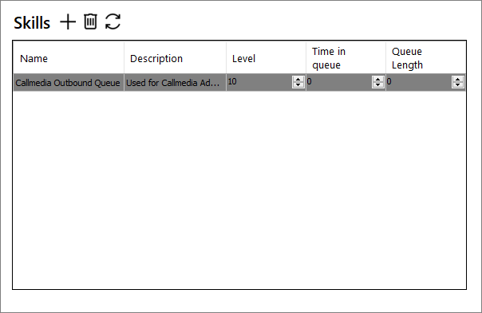Focus the Level field showing 10
482x313 pixels.
pyautogui.click(x=259, y=82)
